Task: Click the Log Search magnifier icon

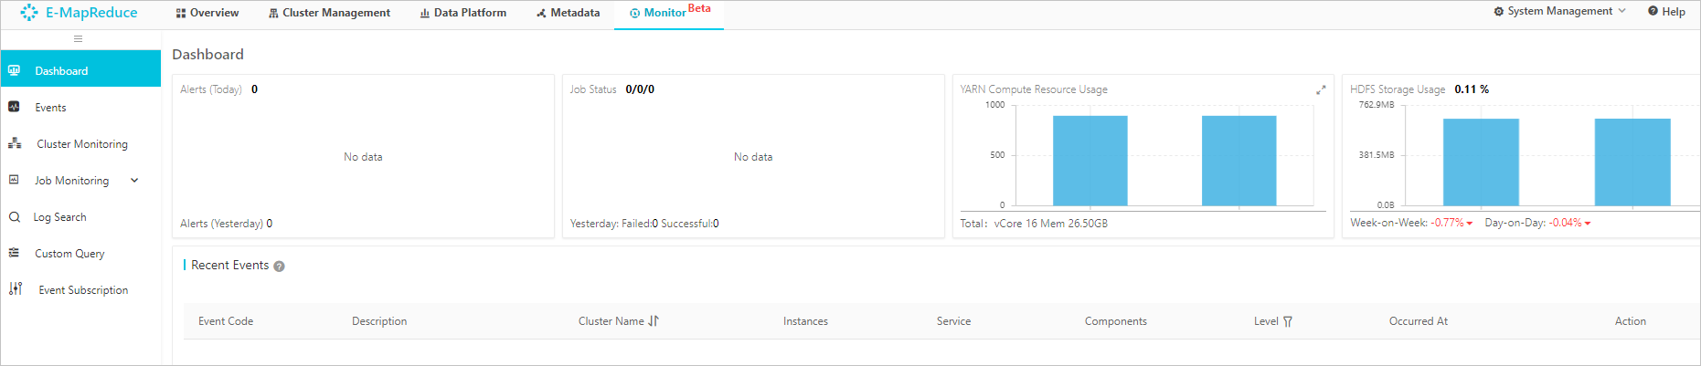Action: [14, 217]
